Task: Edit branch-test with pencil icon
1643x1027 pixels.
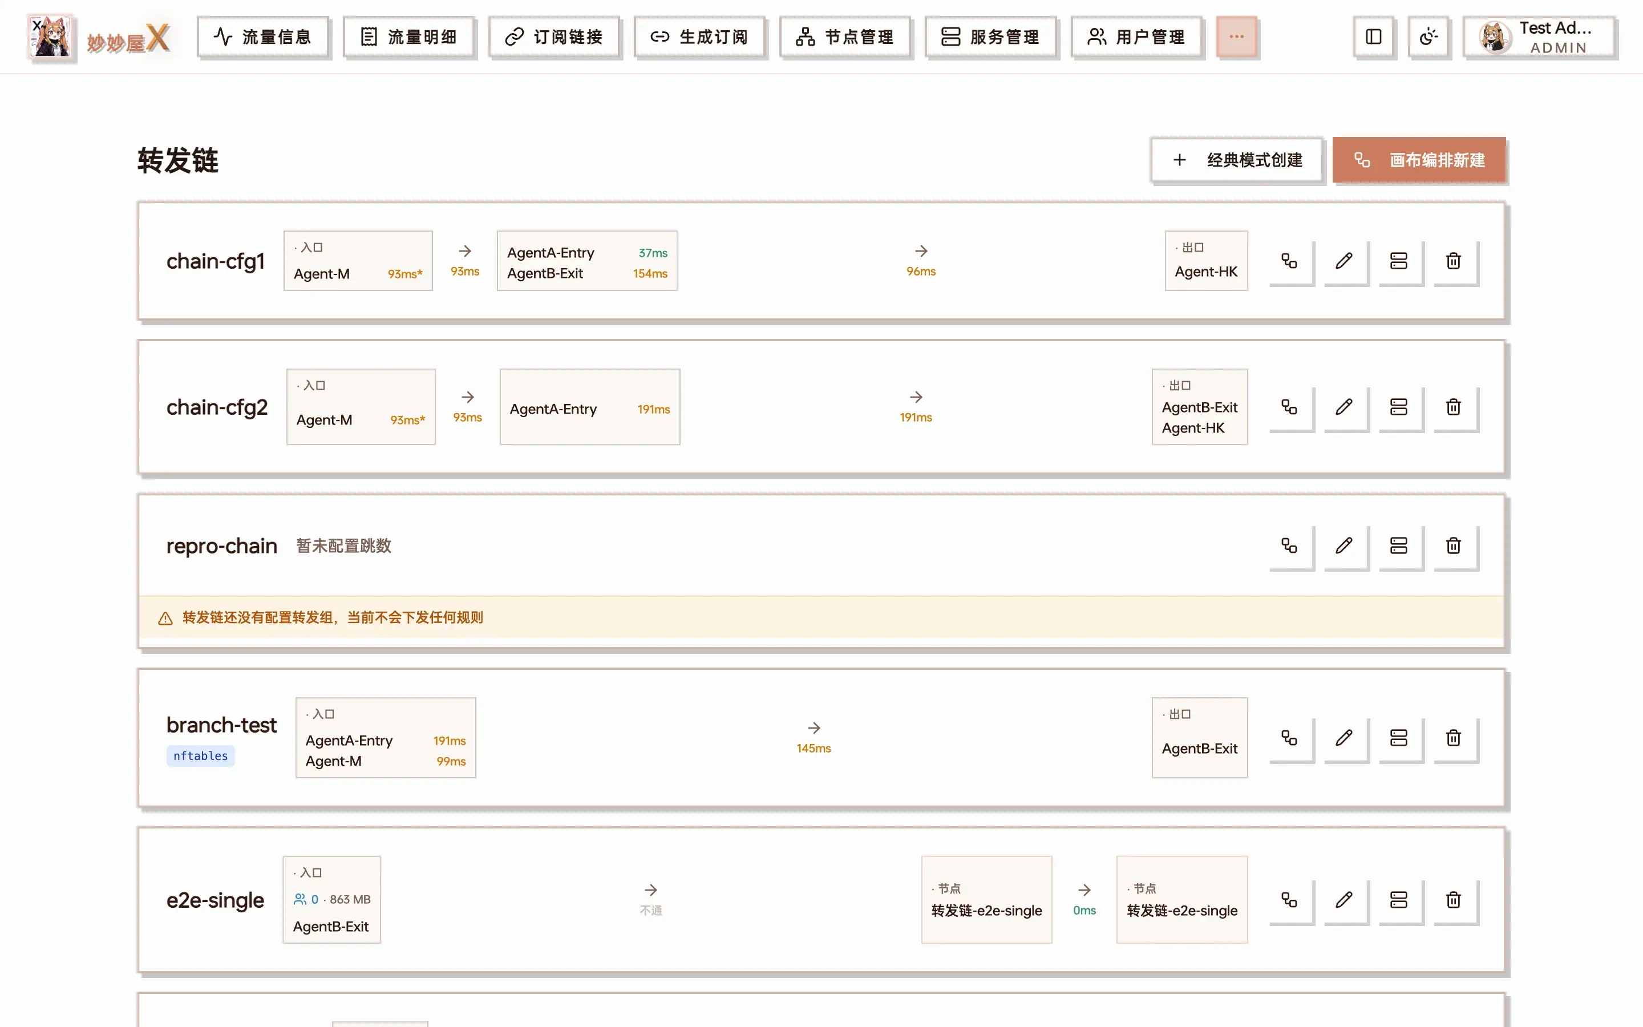Action: 1343,738
